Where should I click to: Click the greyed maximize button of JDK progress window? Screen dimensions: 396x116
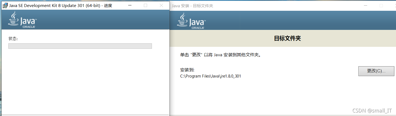click(145, 5)
